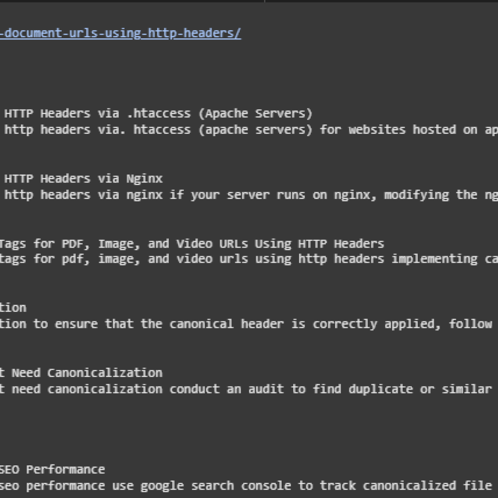Screen dimensions: 498x498
Task: Click 'track canonicalized file' at bottom line
Action: click(406, 486)
